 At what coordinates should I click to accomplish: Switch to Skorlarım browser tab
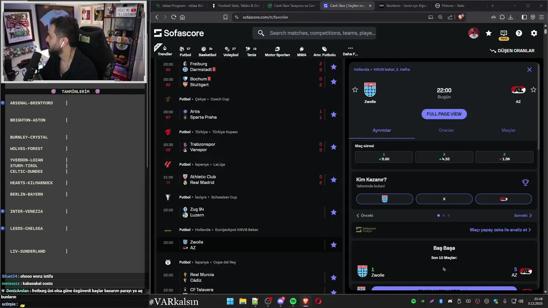[x=404, y=6]
